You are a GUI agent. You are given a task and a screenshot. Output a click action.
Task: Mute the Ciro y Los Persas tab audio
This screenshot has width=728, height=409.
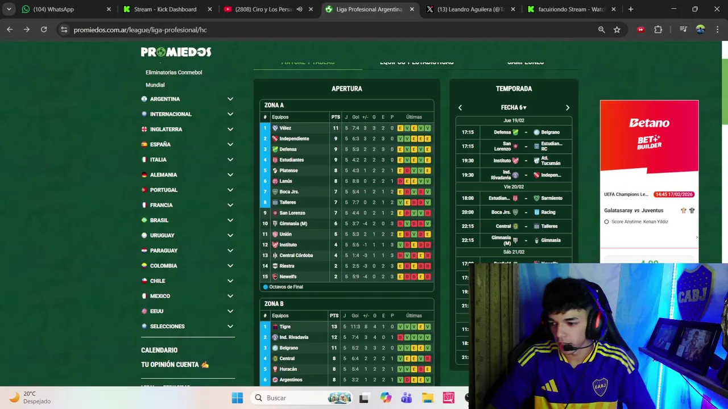(299, 9)
